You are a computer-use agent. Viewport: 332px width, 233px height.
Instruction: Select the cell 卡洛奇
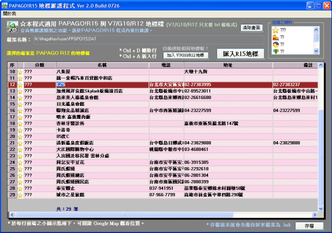[x=102, y=130]
